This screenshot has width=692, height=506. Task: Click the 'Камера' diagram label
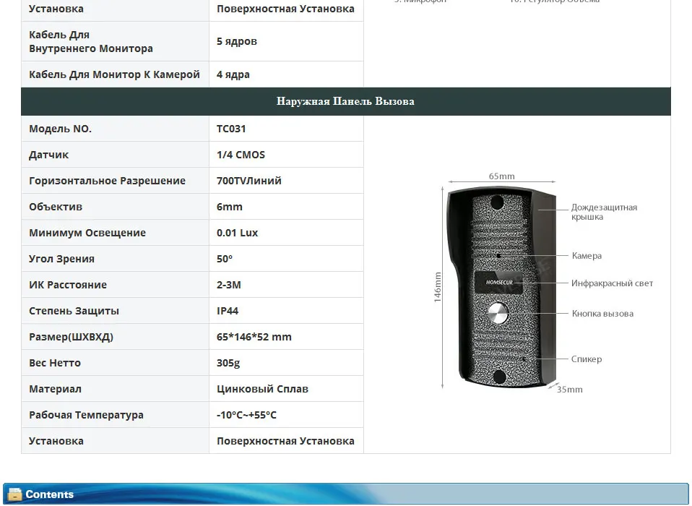point(587,256)
